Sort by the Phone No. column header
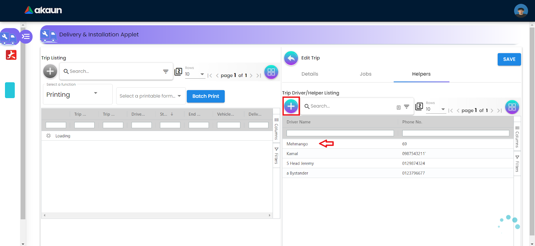The height and width of the screenshot is (246, 535). (412, 122)
